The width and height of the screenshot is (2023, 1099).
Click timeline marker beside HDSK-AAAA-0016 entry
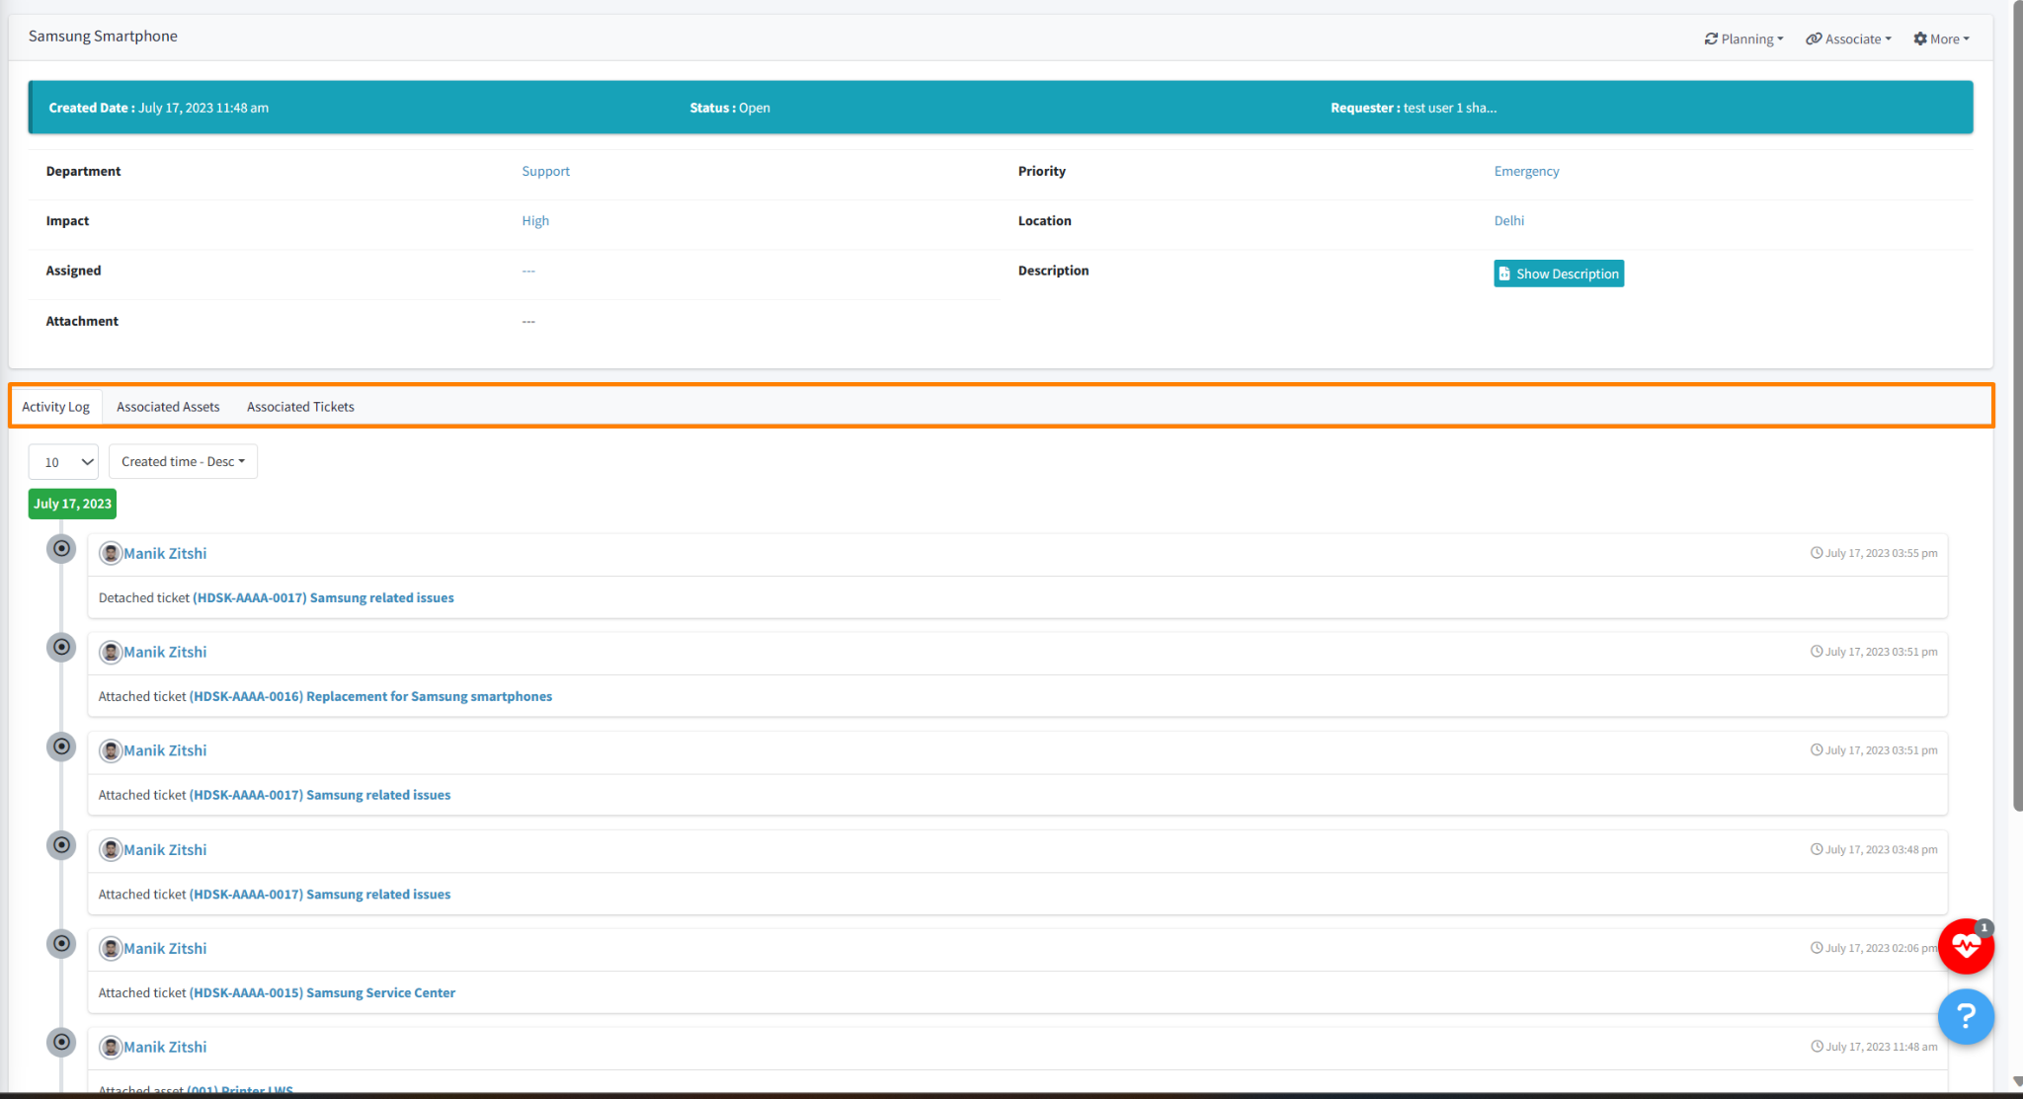[x=61, y=648]
